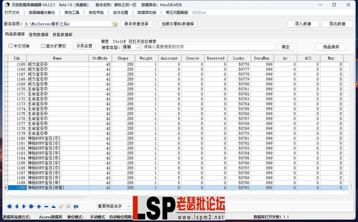Click the Looks cell 50791
Screen dimensions: 358x222
[x=239, y=187]
